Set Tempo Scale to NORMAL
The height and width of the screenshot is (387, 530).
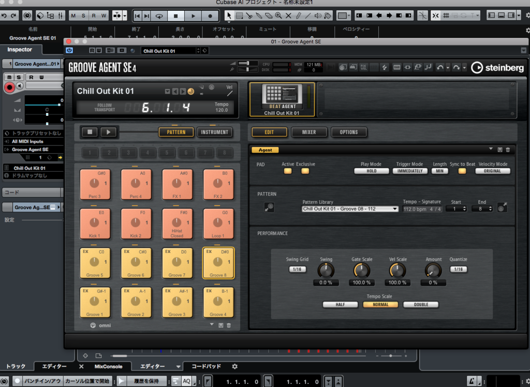(380, 305)
